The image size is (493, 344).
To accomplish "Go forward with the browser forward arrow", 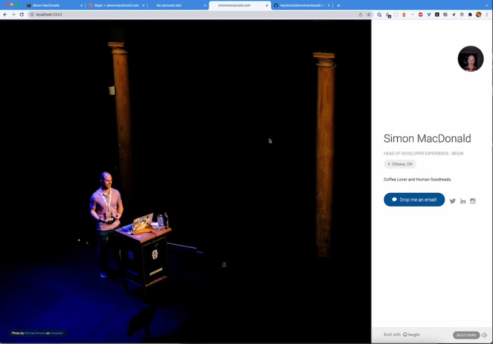I will tap(13, 15).
